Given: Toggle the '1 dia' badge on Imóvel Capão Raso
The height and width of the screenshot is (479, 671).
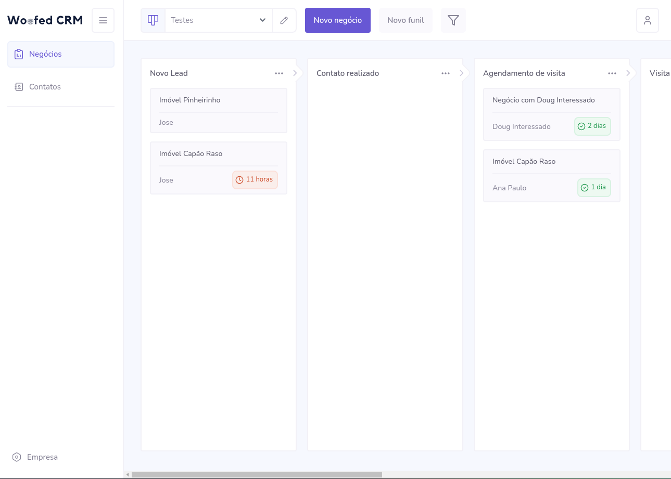Looking at the screenshot, I should tap(594, 187).
